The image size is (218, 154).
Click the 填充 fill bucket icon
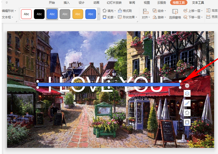(x=104, y=11)
